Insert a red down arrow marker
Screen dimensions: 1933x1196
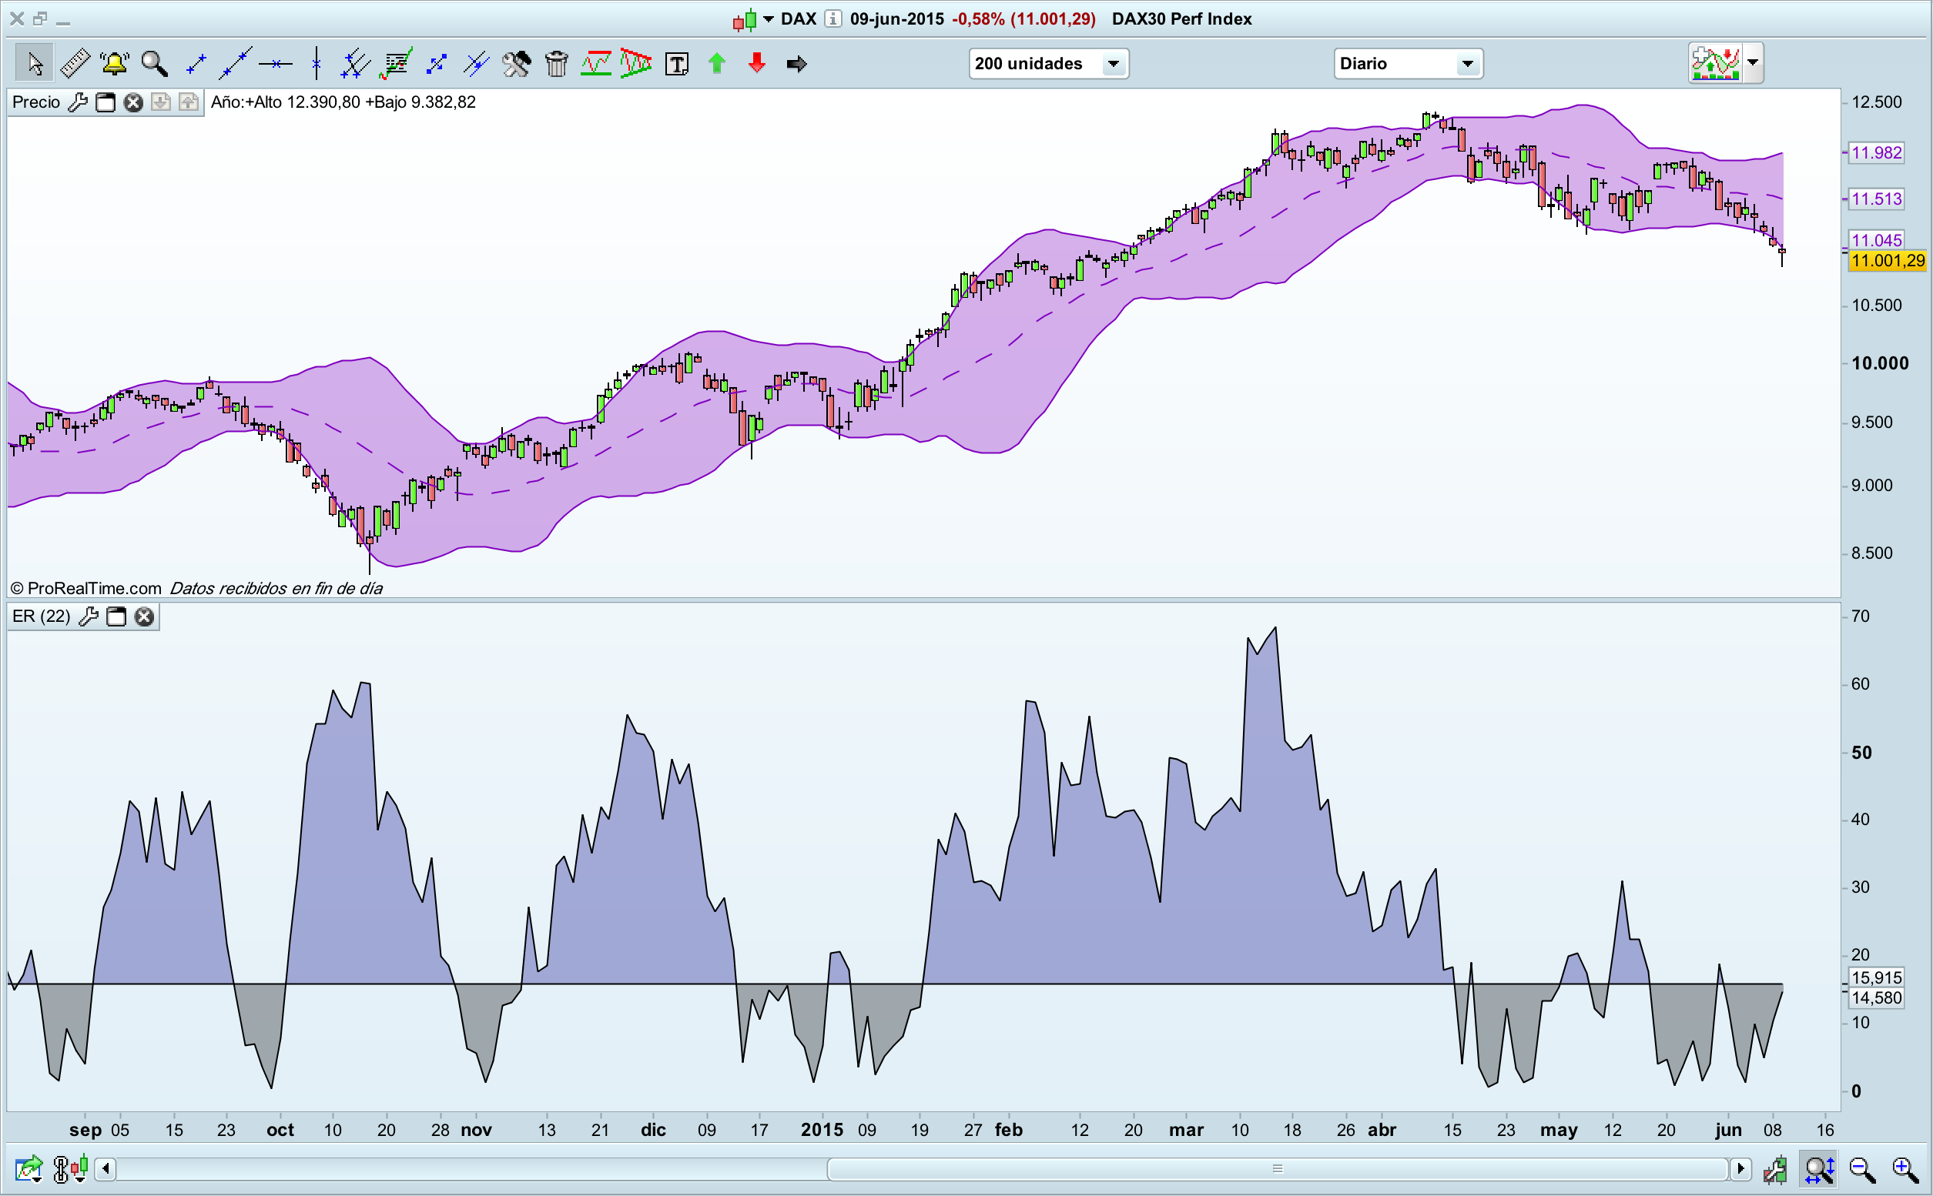tap(757, 63)
